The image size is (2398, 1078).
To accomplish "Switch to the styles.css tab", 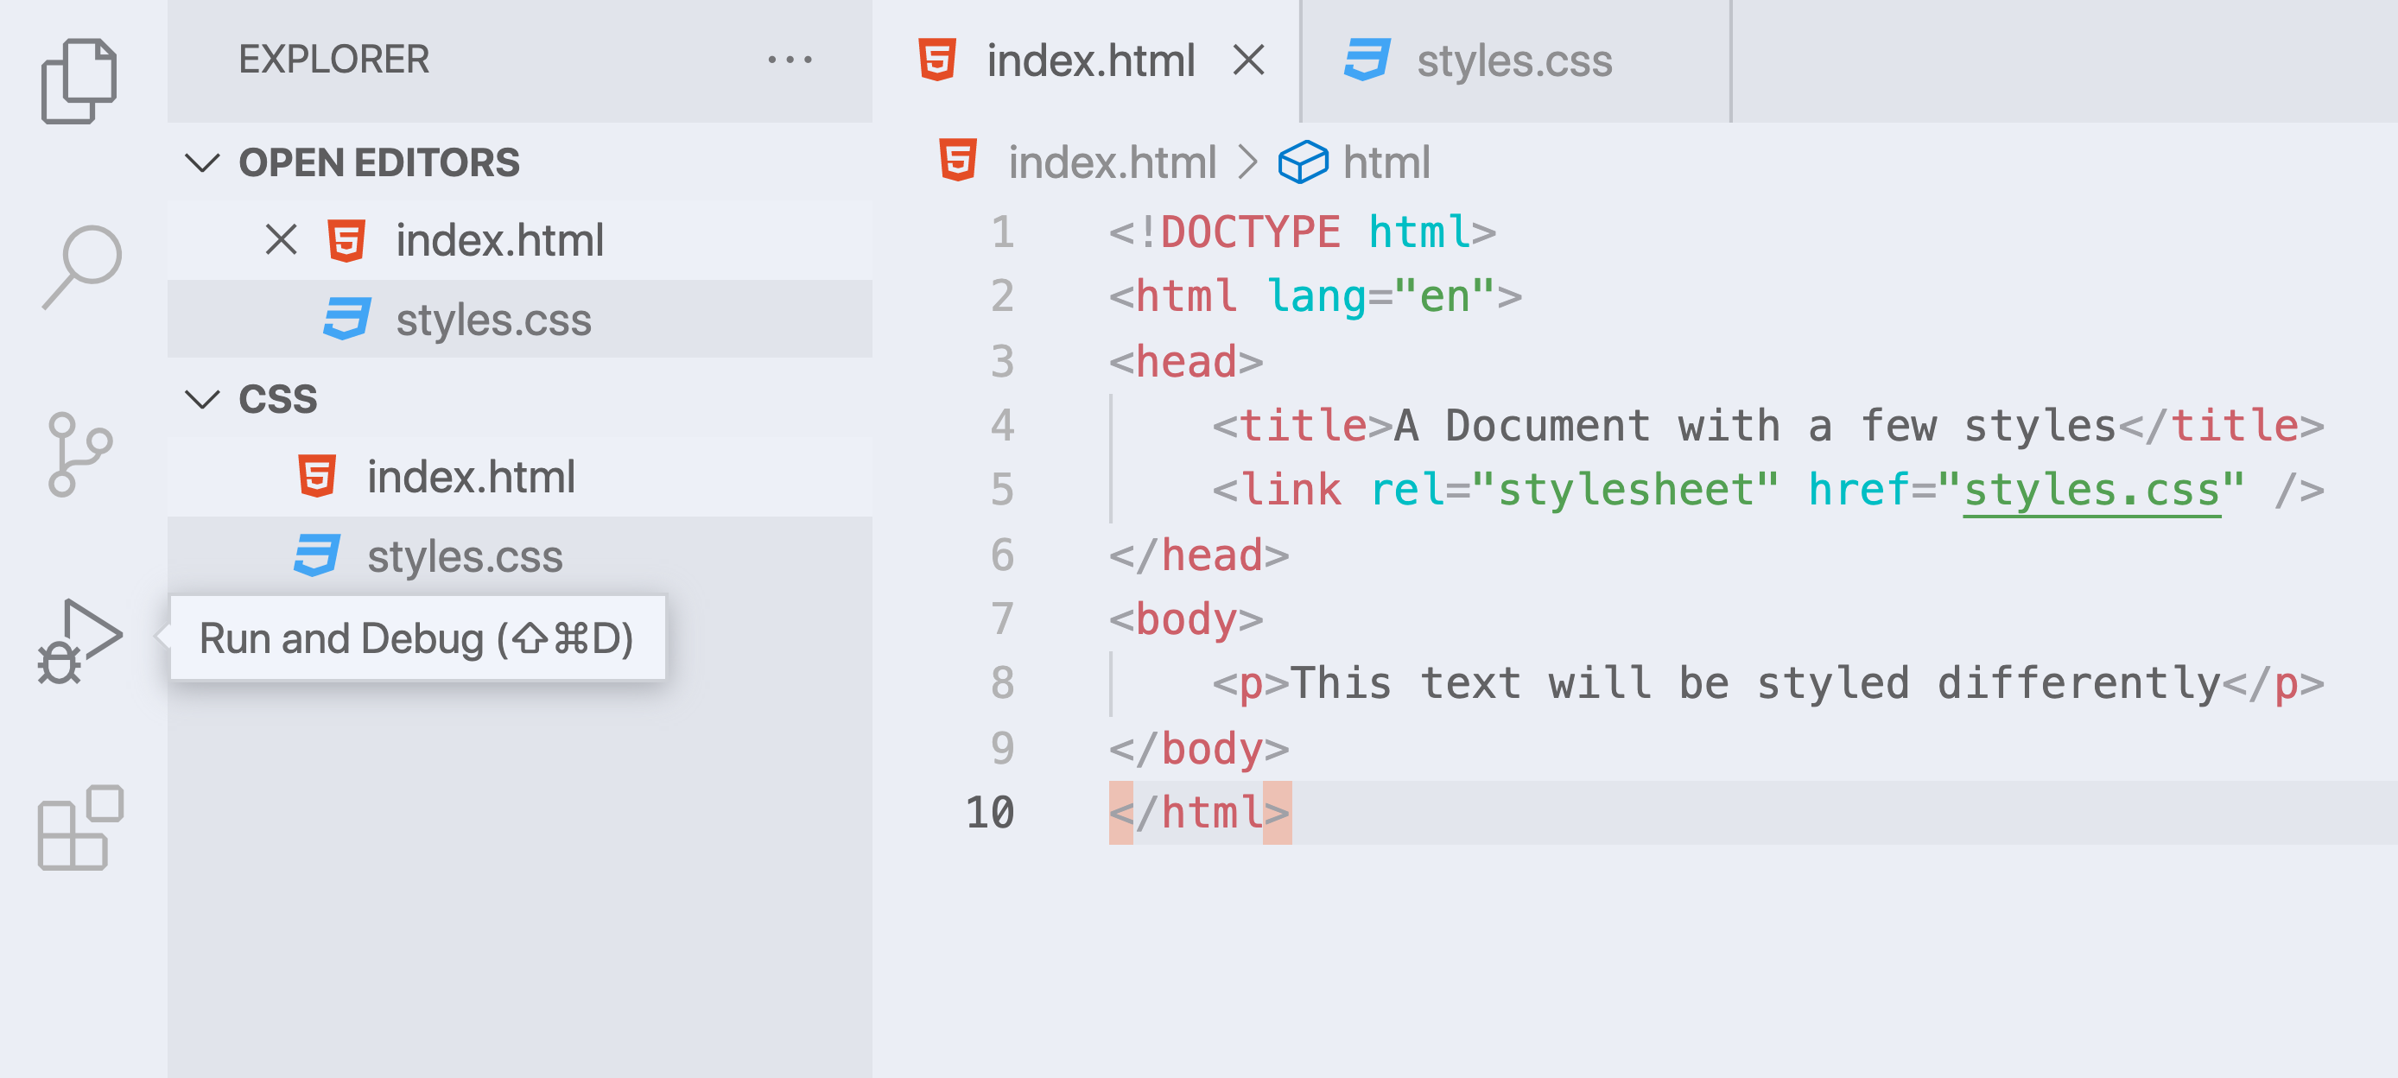I will tap(1513, 61).
